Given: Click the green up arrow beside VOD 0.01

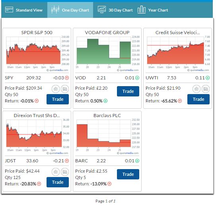Looking at the screenshot, I should tap(137, 78).
